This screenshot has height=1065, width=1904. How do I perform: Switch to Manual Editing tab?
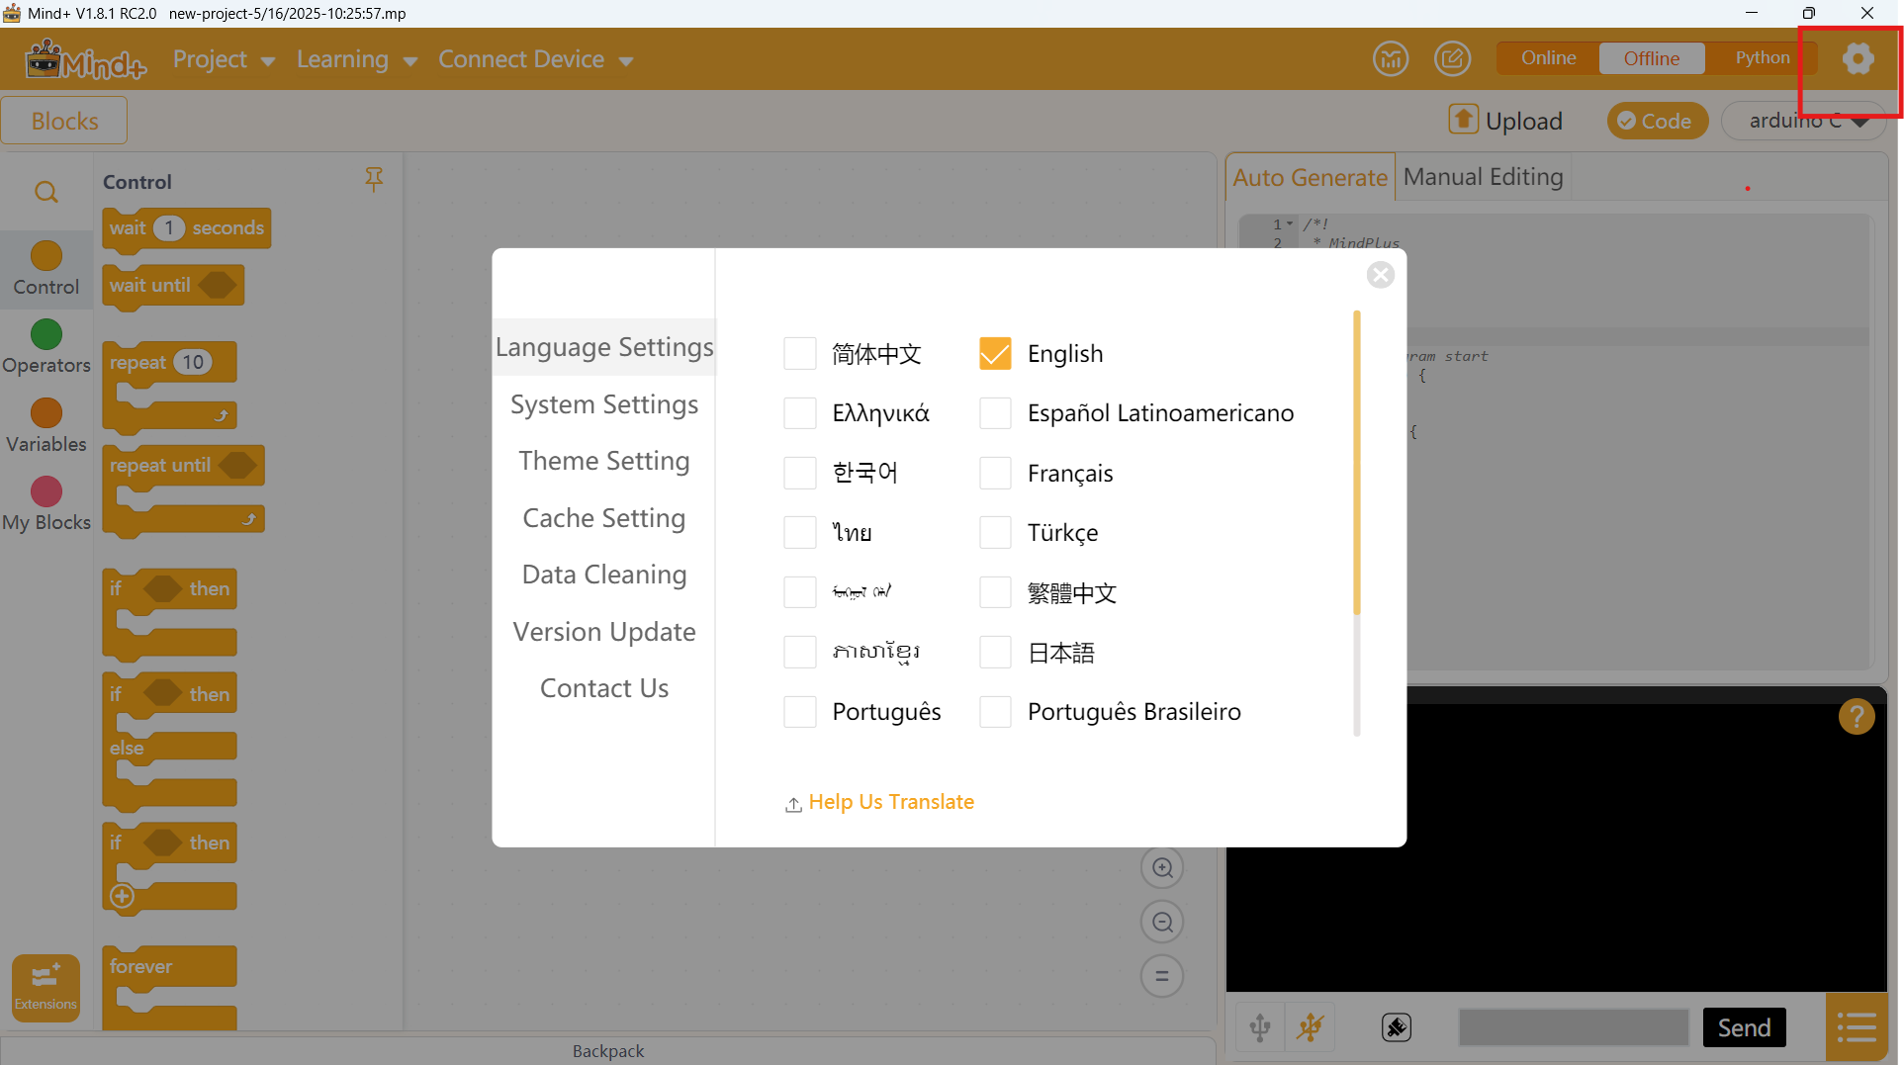tap(1483, 177)
